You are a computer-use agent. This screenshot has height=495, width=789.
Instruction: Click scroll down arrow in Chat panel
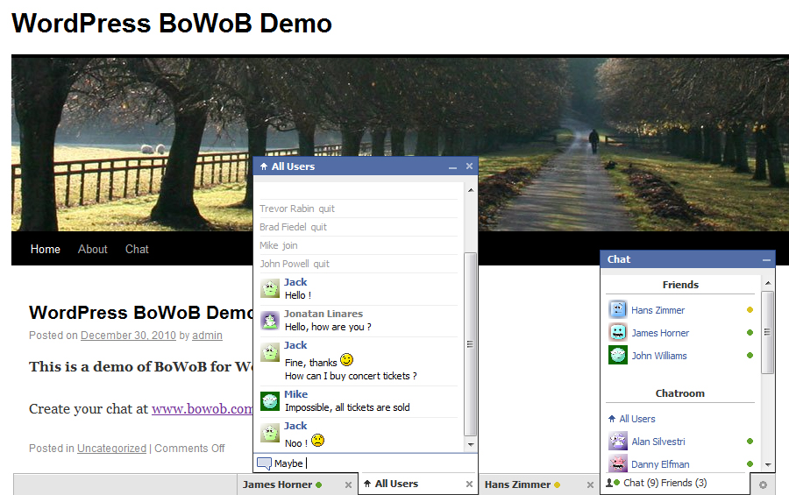(768, 465)
